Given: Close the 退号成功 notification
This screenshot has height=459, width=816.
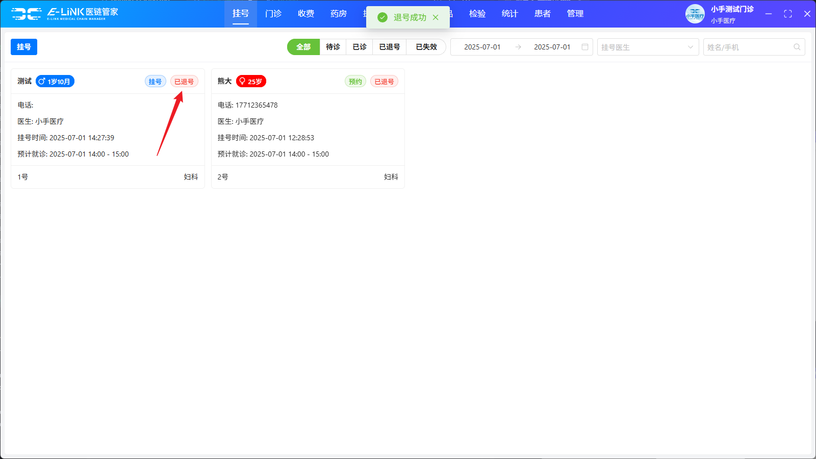Looking at the screenshot, I should pyautogui.click(x=436, y=17).
